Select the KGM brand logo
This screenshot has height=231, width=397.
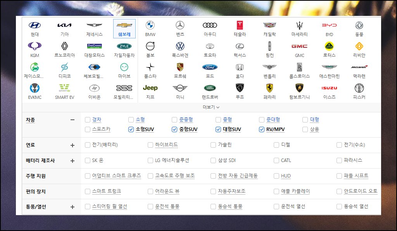tap(35, 46)
